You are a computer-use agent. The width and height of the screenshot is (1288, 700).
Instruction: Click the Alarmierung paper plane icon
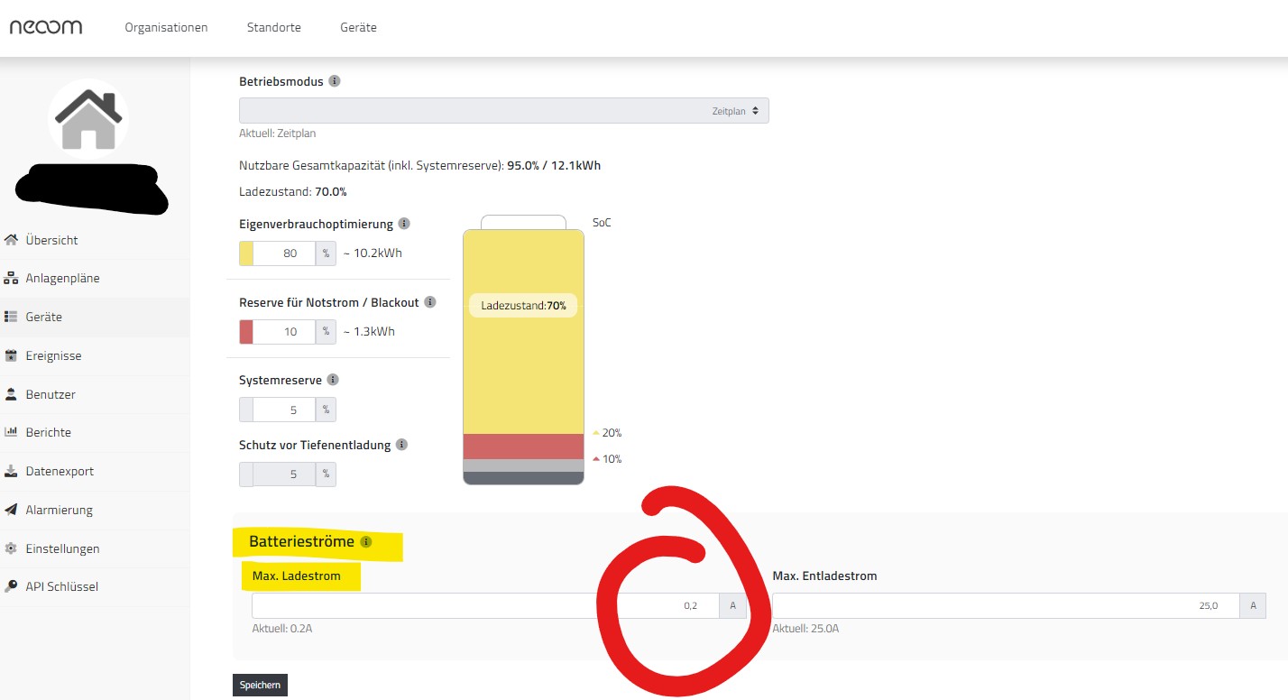coord(11,510)
